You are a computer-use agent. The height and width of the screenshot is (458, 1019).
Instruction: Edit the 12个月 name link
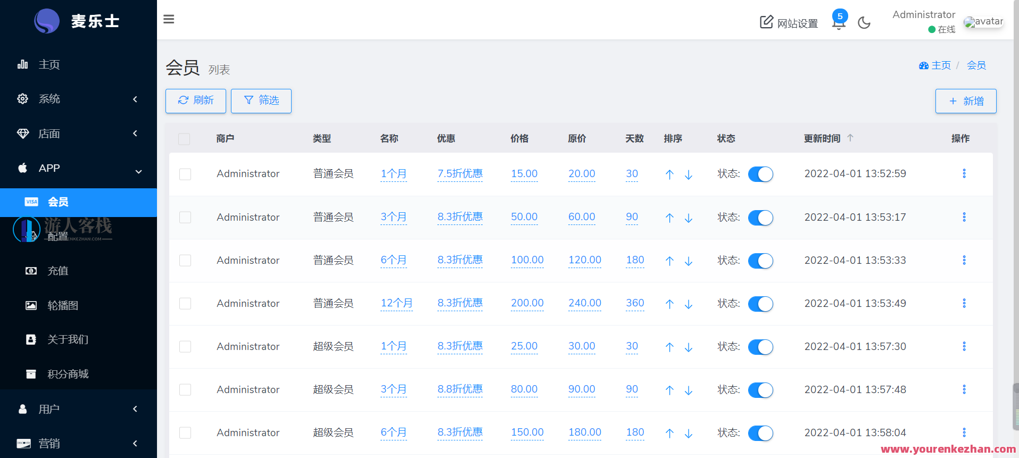(x=396, y=303)
